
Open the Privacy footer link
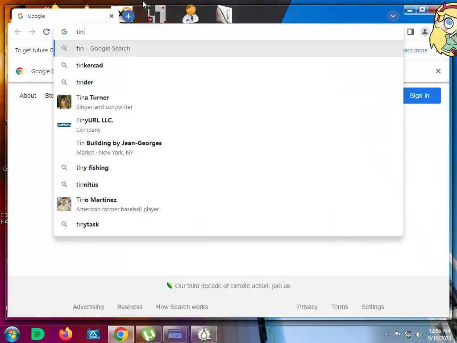pos(307,307)
